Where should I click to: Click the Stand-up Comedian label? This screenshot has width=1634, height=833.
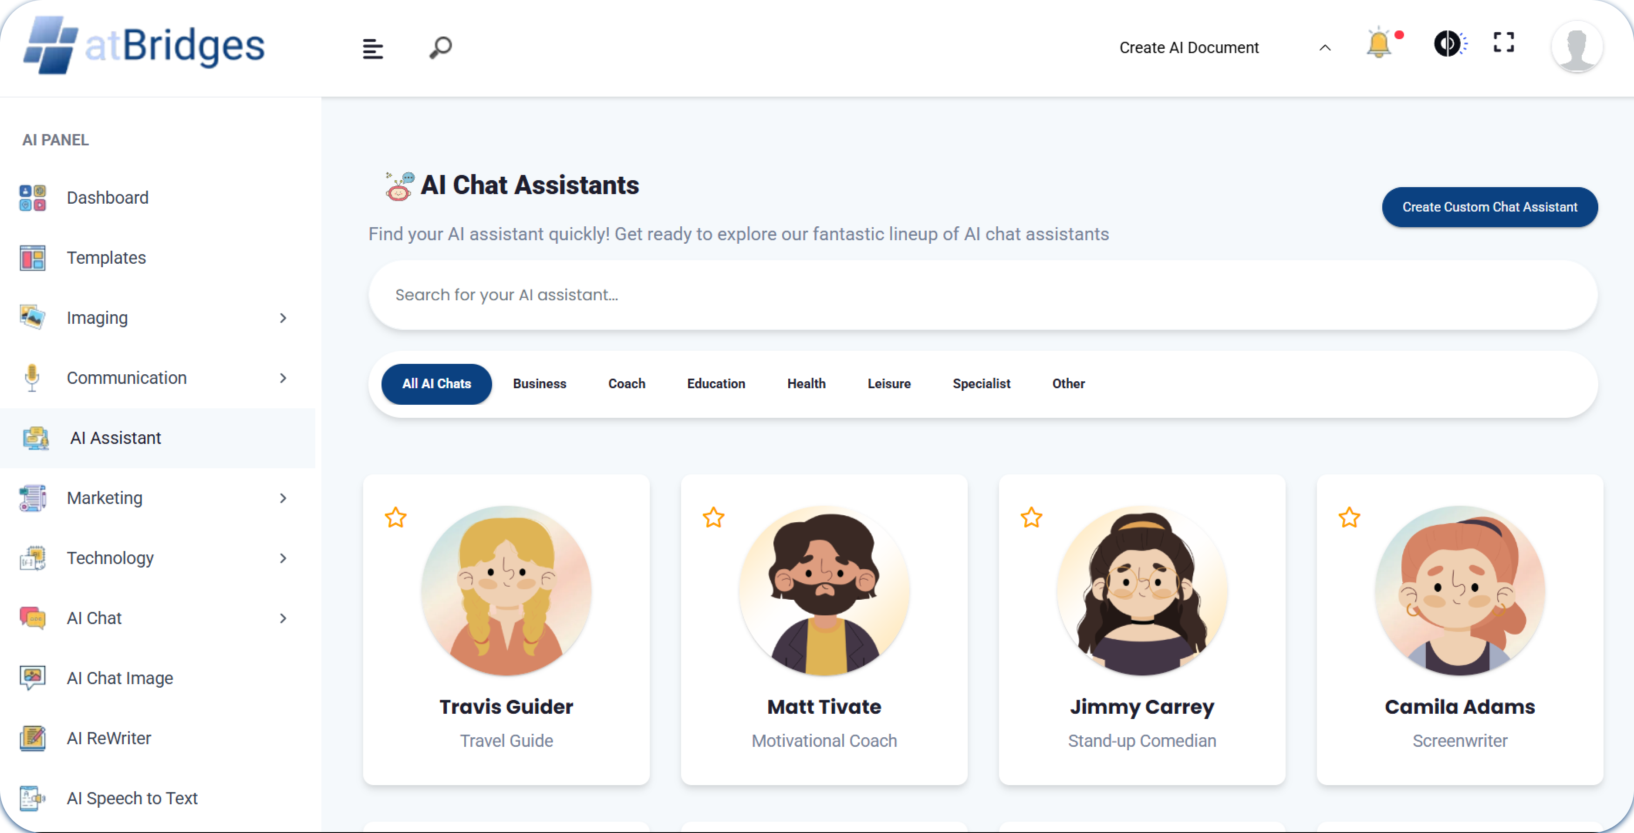1142,741
